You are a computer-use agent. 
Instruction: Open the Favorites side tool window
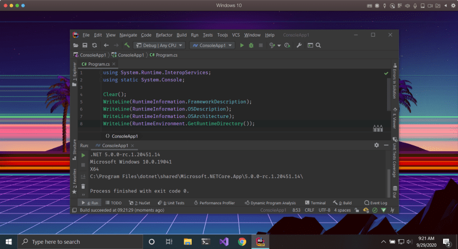pos(74,181)
